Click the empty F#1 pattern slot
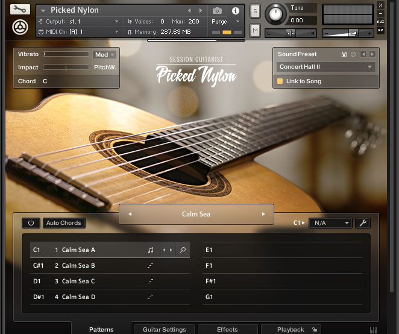 (x=283, y=282)
